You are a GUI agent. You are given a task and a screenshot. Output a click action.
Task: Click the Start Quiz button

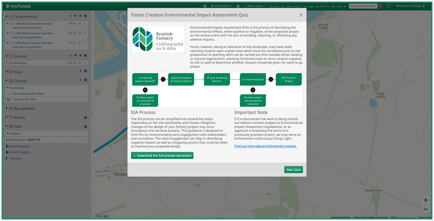pos(293,170)
